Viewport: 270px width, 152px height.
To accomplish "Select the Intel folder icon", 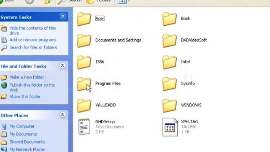I will pyautogui.click(x=170, y=62).
